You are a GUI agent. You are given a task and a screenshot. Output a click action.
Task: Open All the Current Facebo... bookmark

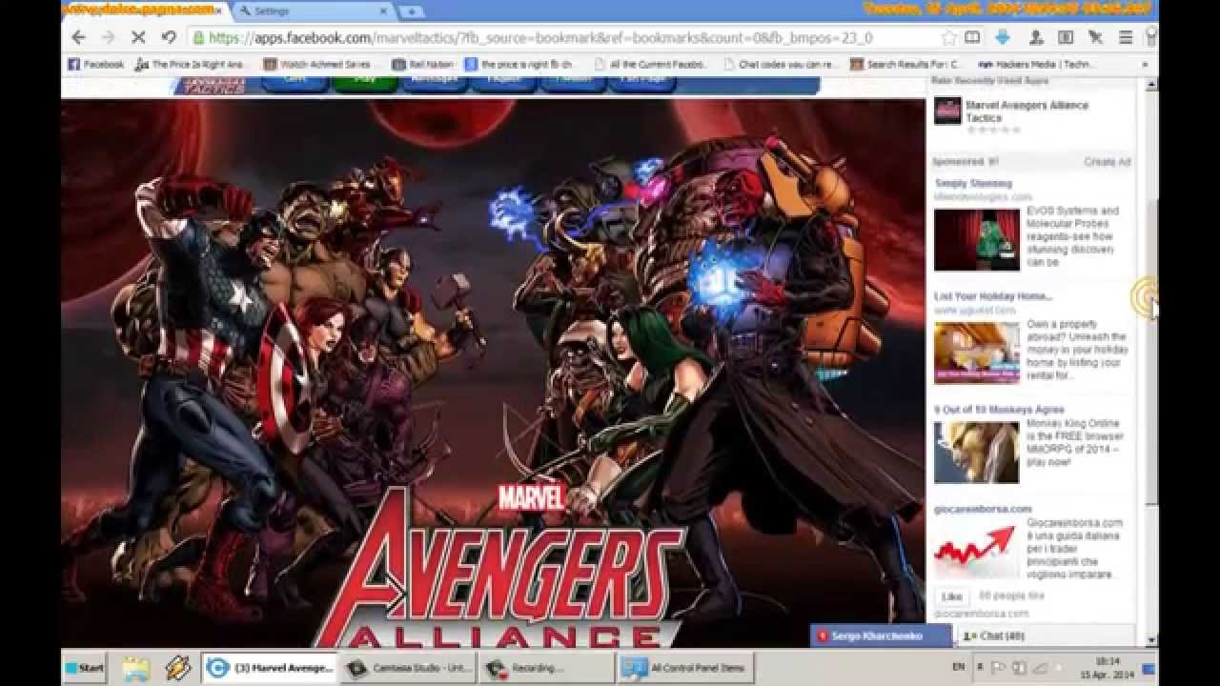pos(650,64)
